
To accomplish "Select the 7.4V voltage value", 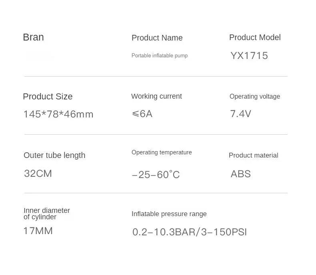I will pyautogui.click(x=240, y=114).
